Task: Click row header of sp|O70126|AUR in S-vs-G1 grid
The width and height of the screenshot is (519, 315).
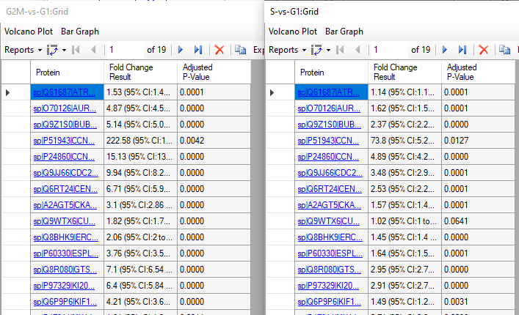Action: point(280,108)
